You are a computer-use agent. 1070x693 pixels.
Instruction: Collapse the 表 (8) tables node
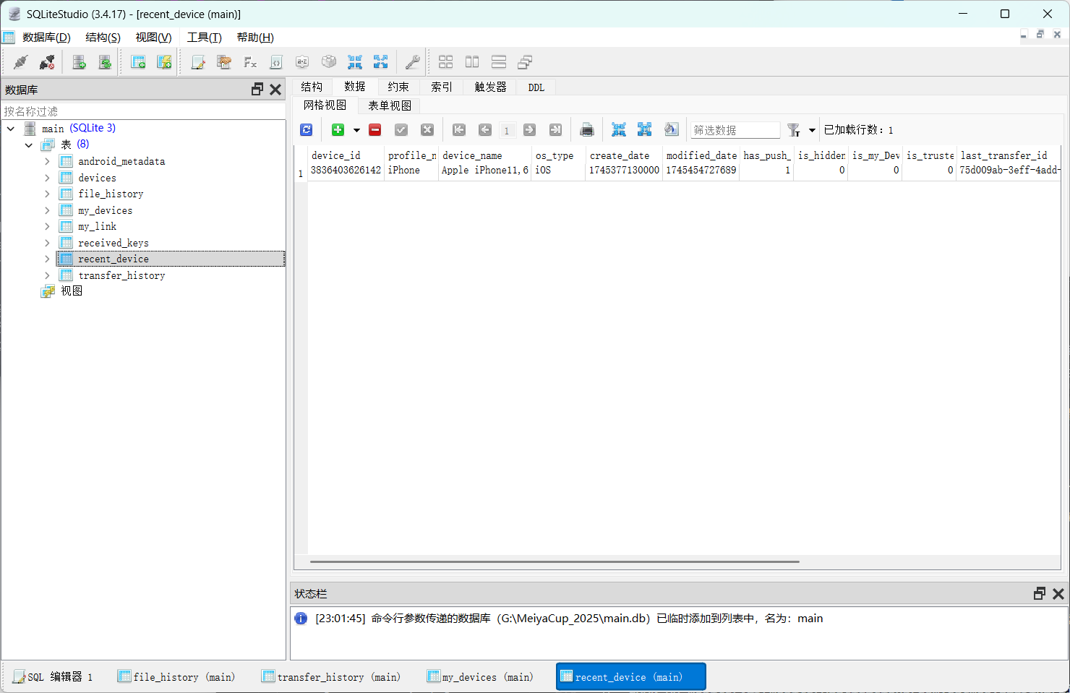pyautogui.click(x=29, y=145)
